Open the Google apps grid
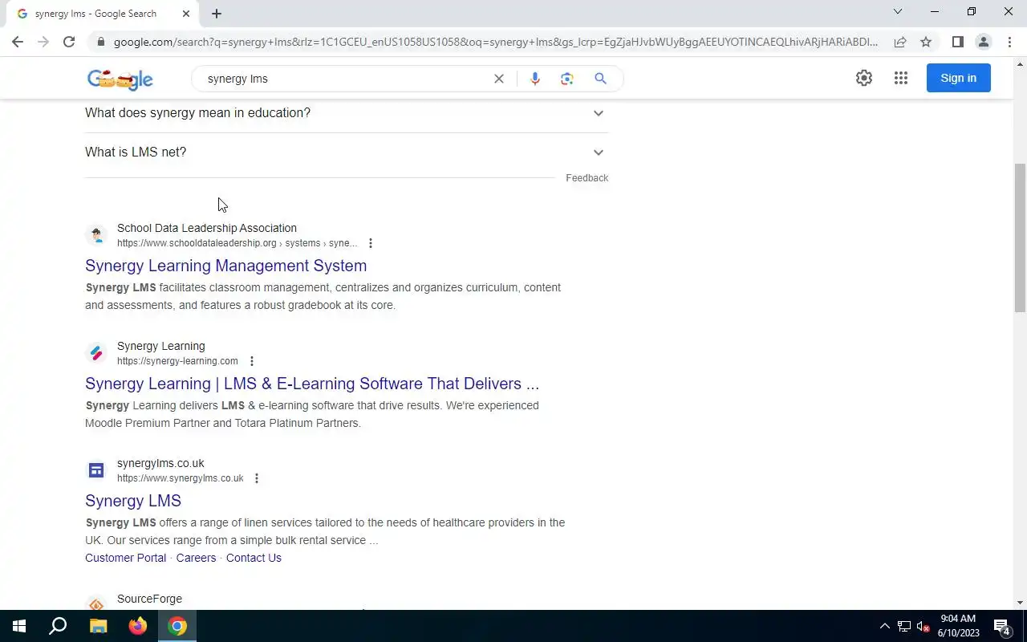The image size is (1027, 642). [901, 78]
